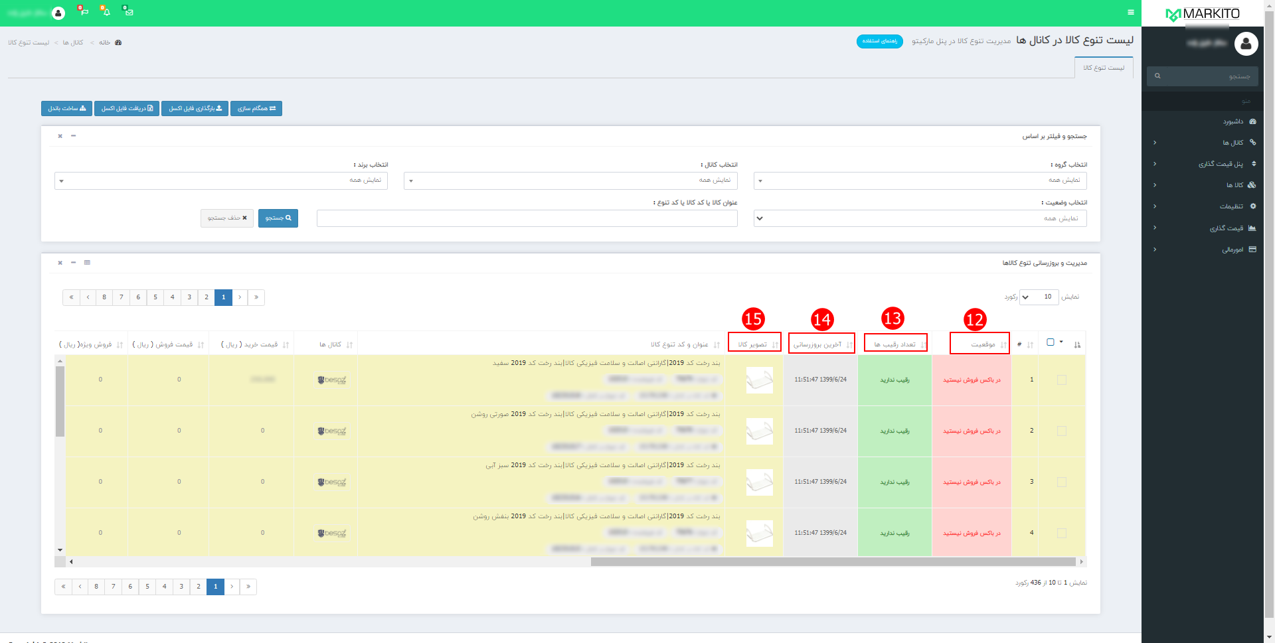Open the product image thumbnail in row 1
This screenshot has height=643, width=1275.
[759, 380]
